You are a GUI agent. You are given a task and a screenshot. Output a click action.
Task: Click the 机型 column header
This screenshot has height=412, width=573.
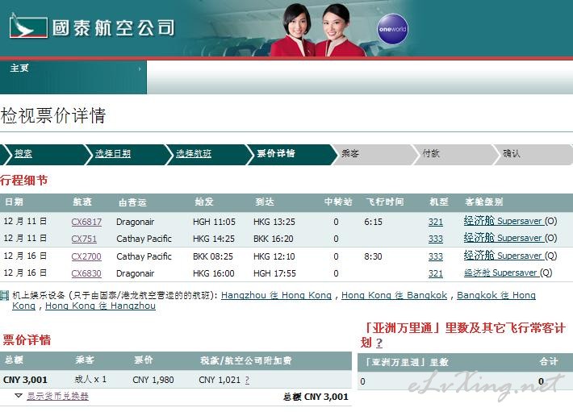click(x=439, y=202)
